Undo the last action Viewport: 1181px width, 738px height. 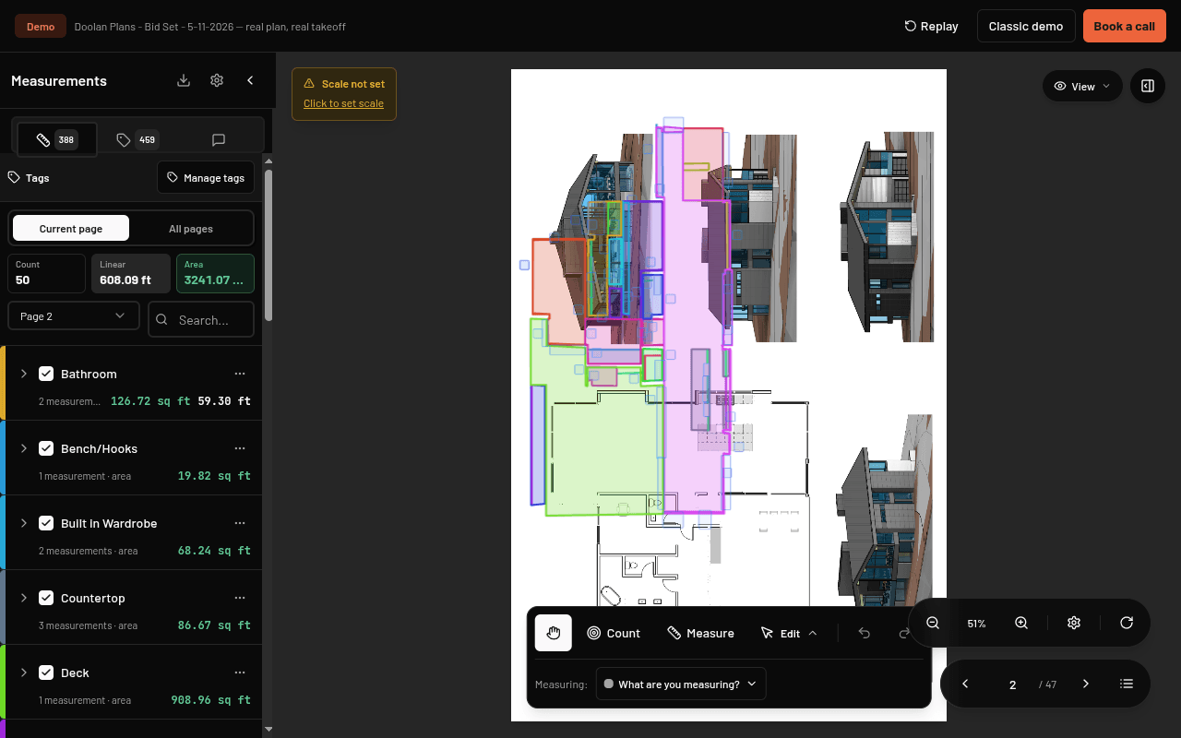(865, 633)
